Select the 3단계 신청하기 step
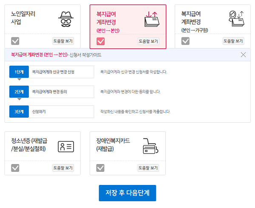Screen dimensions: 255x208 pyautogui.click(x=51, y=112)
